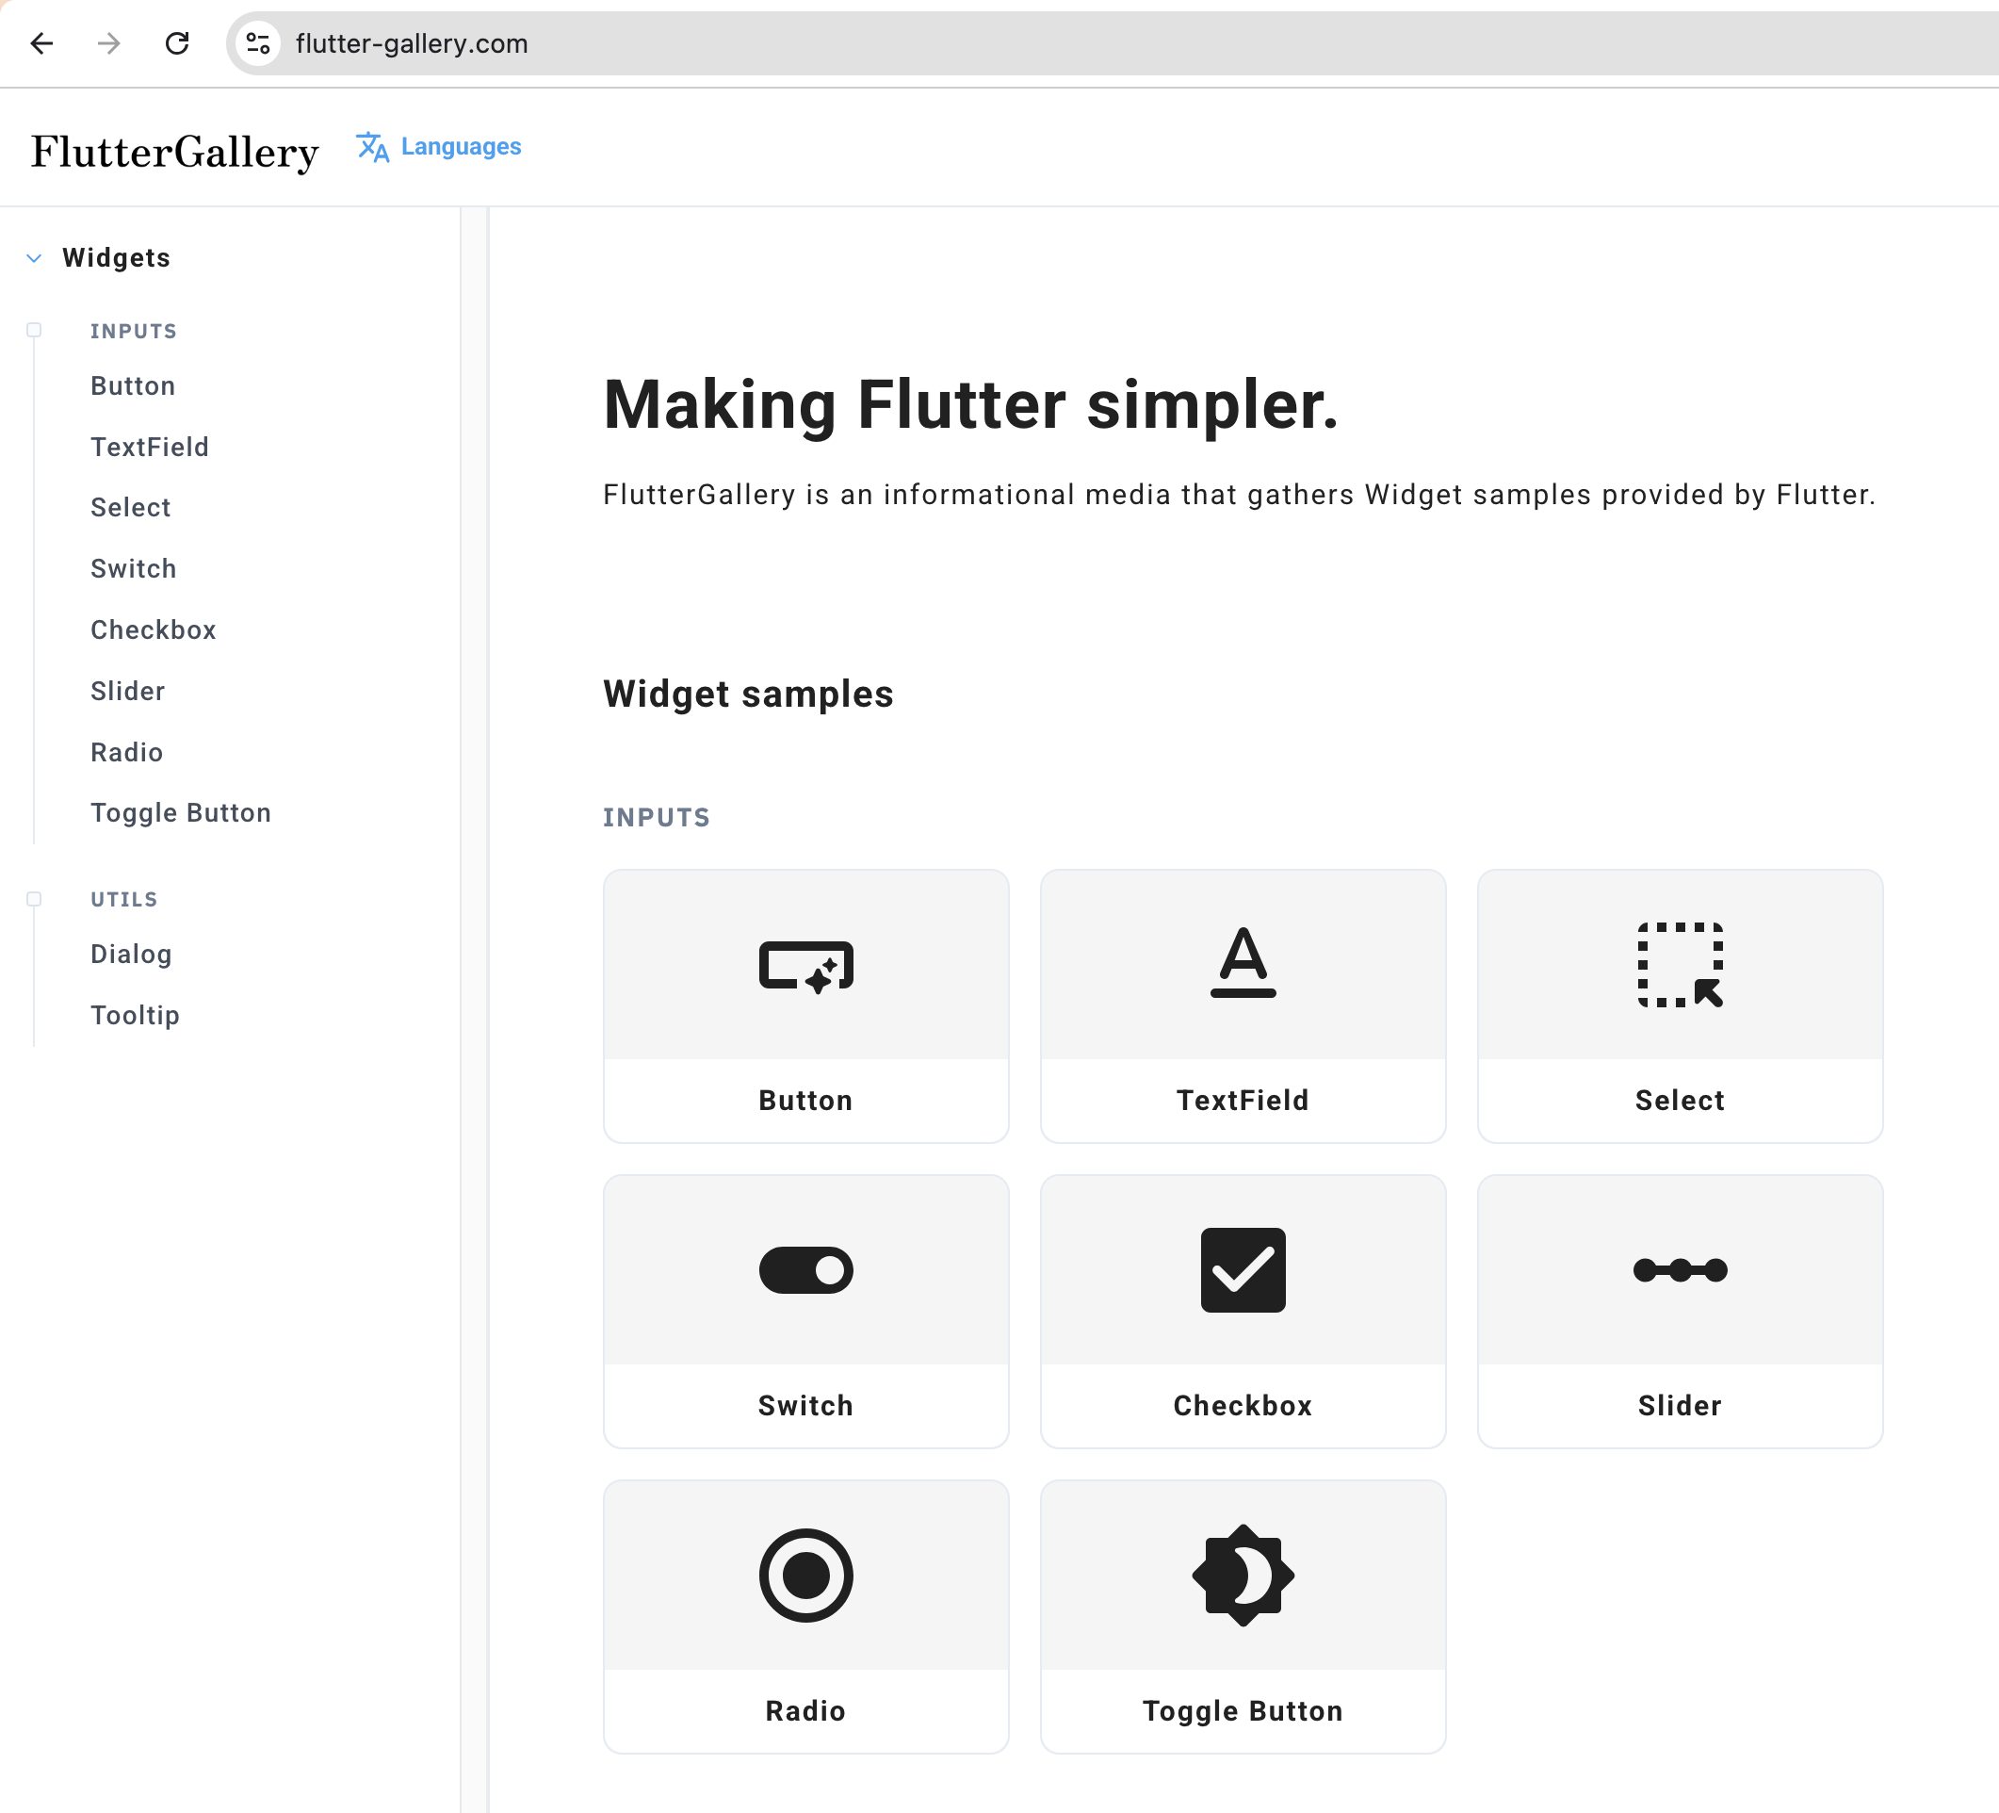The image size is (1999, 1813).
Task: Open Select in the sidebar
Action: click(x=131, y=508)
